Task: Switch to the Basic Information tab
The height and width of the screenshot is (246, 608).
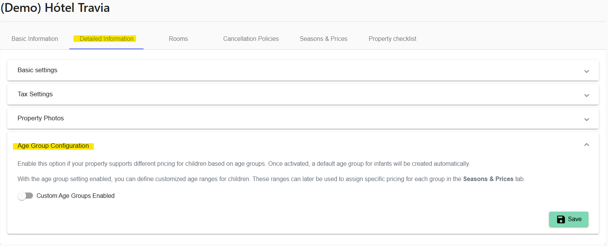Action: 35,39
